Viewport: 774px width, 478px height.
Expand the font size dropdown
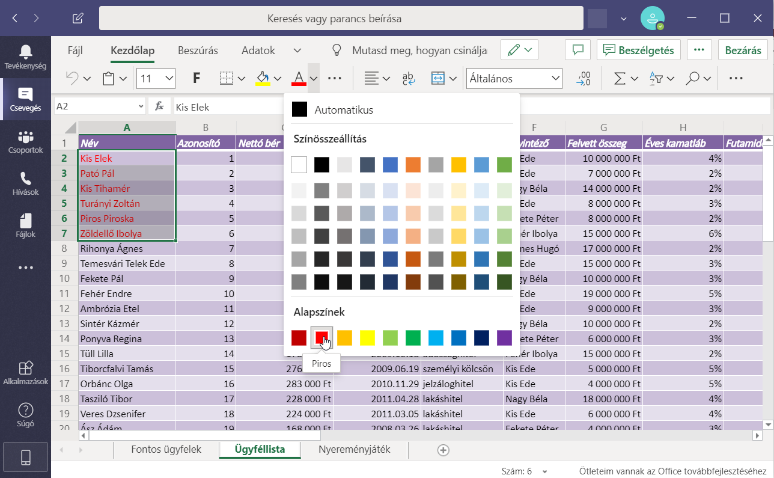coord(169,78)
